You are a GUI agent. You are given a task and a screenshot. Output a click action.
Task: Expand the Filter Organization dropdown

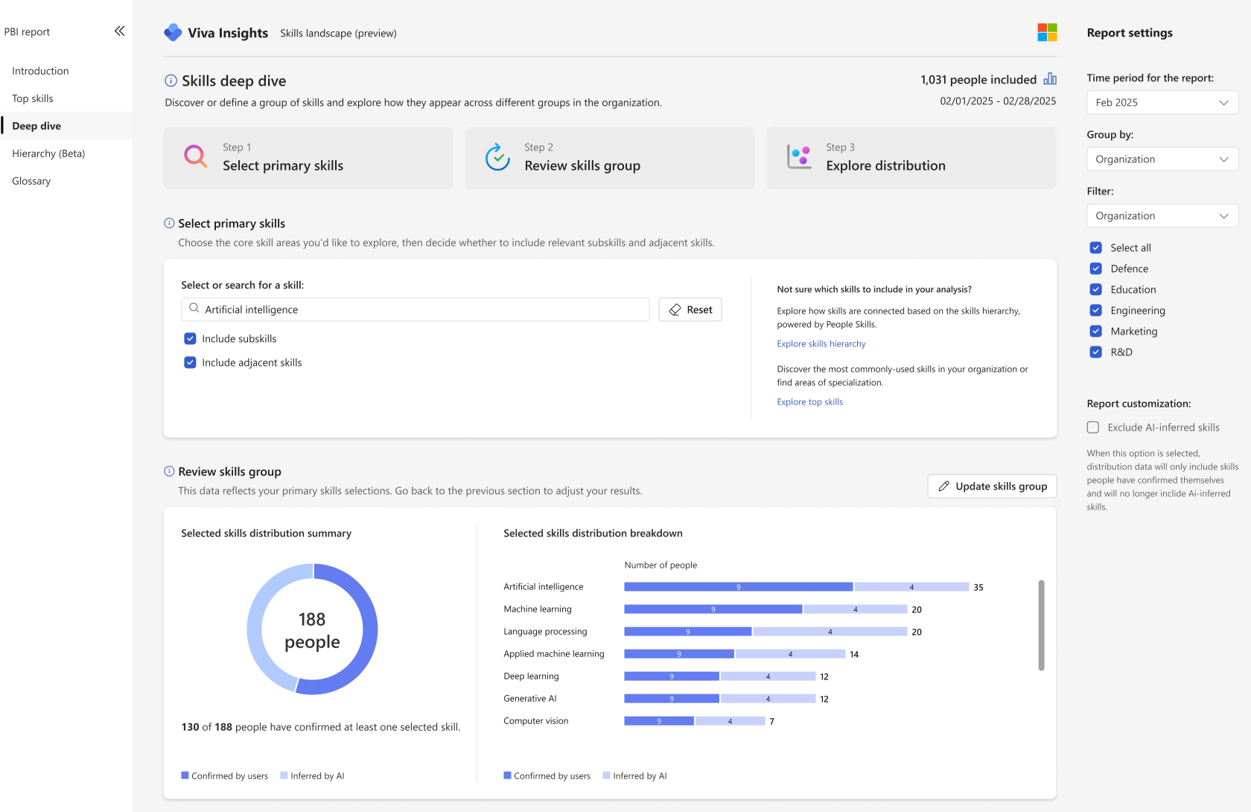(x=1162, y=215)
